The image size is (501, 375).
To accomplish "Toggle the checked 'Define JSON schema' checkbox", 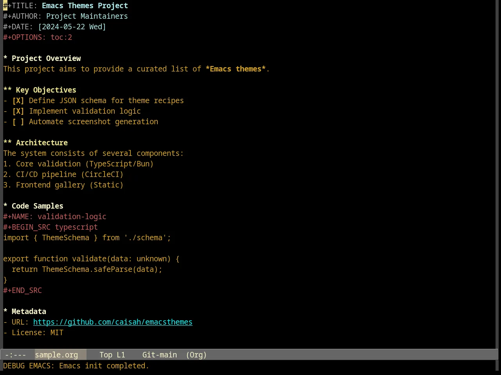I will pyautogui.click(x=18, y=101).
